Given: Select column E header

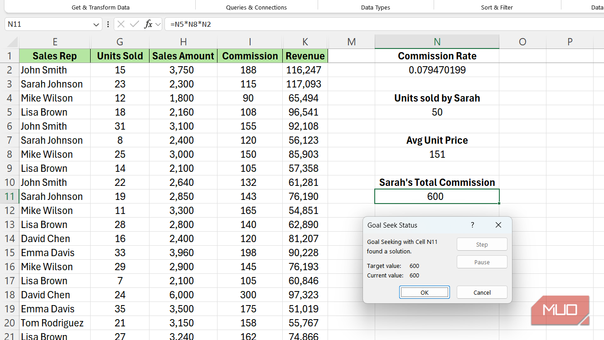Looking at the screenshot, I should (x=55, y=42).
